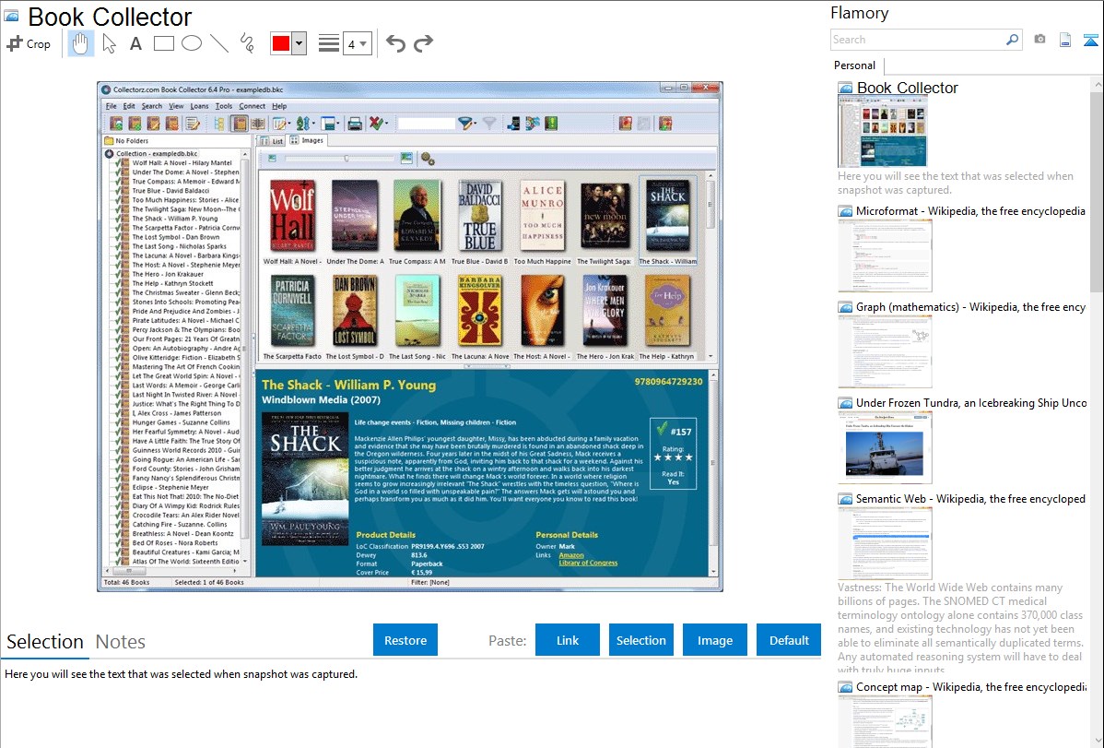Open the line width dropdown
The width and height of the screenshot is (1104, 748).
coord(357,43)
